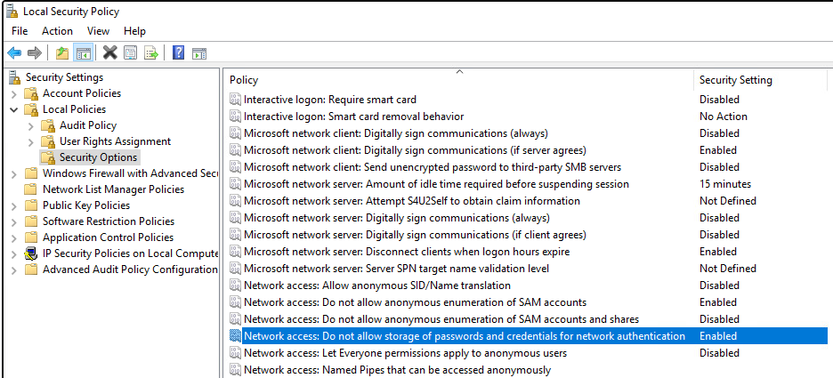
Task: Expand the Audit Policy tree node
Action: (30, 125)
